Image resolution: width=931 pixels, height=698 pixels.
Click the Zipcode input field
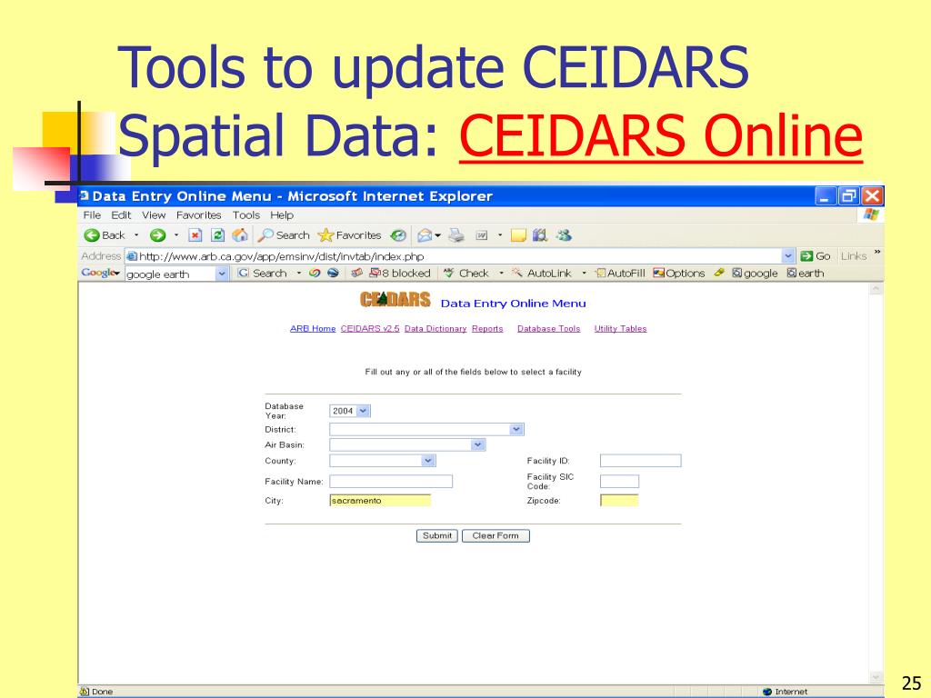tap(619, 501)
